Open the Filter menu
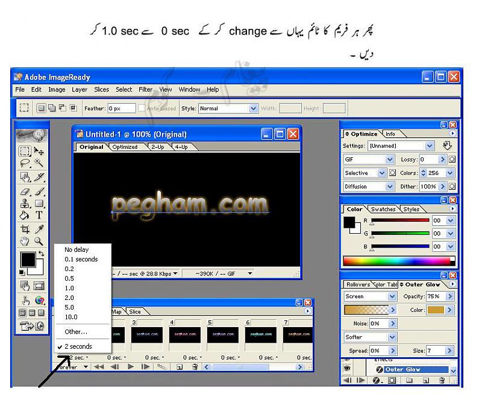Screen dimensions: 482x403 (x=145, y=90)
